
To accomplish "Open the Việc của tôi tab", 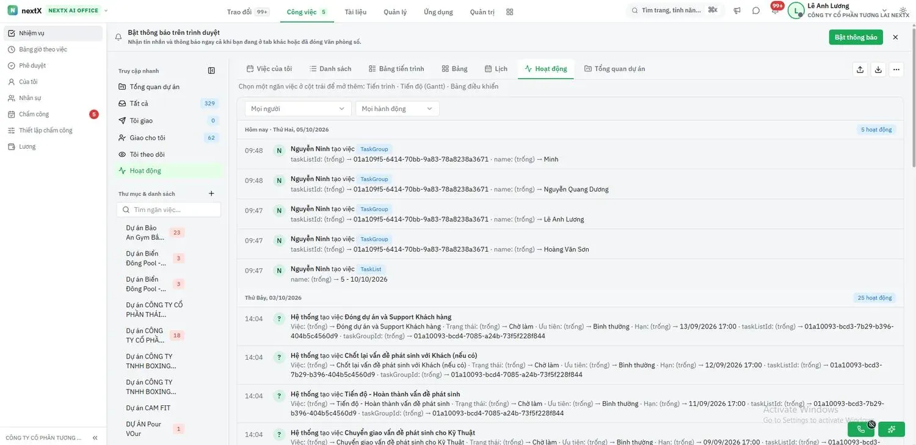I will (x=269, y=69).
